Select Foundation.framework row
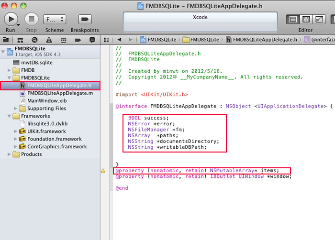 click(50, 139)
